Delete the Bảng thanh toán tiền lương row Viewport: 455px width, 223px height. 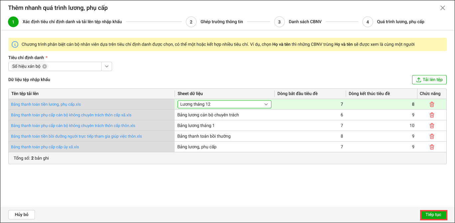click(432, 104)
